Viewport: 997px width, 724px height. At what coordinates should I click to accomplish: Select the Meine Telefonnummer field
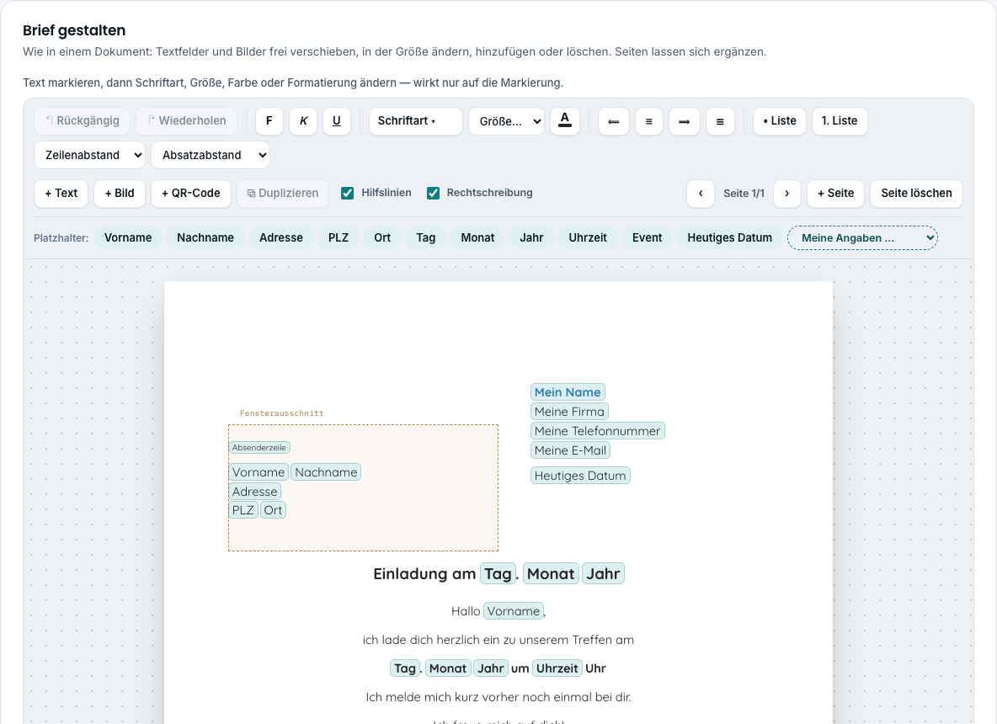click(x=597, y=431)
